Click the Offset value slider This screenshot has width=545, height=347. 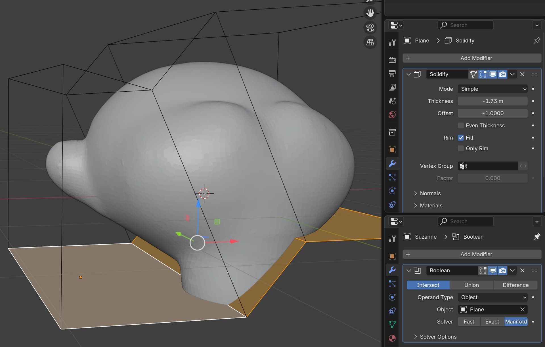[x=492, y=113]
